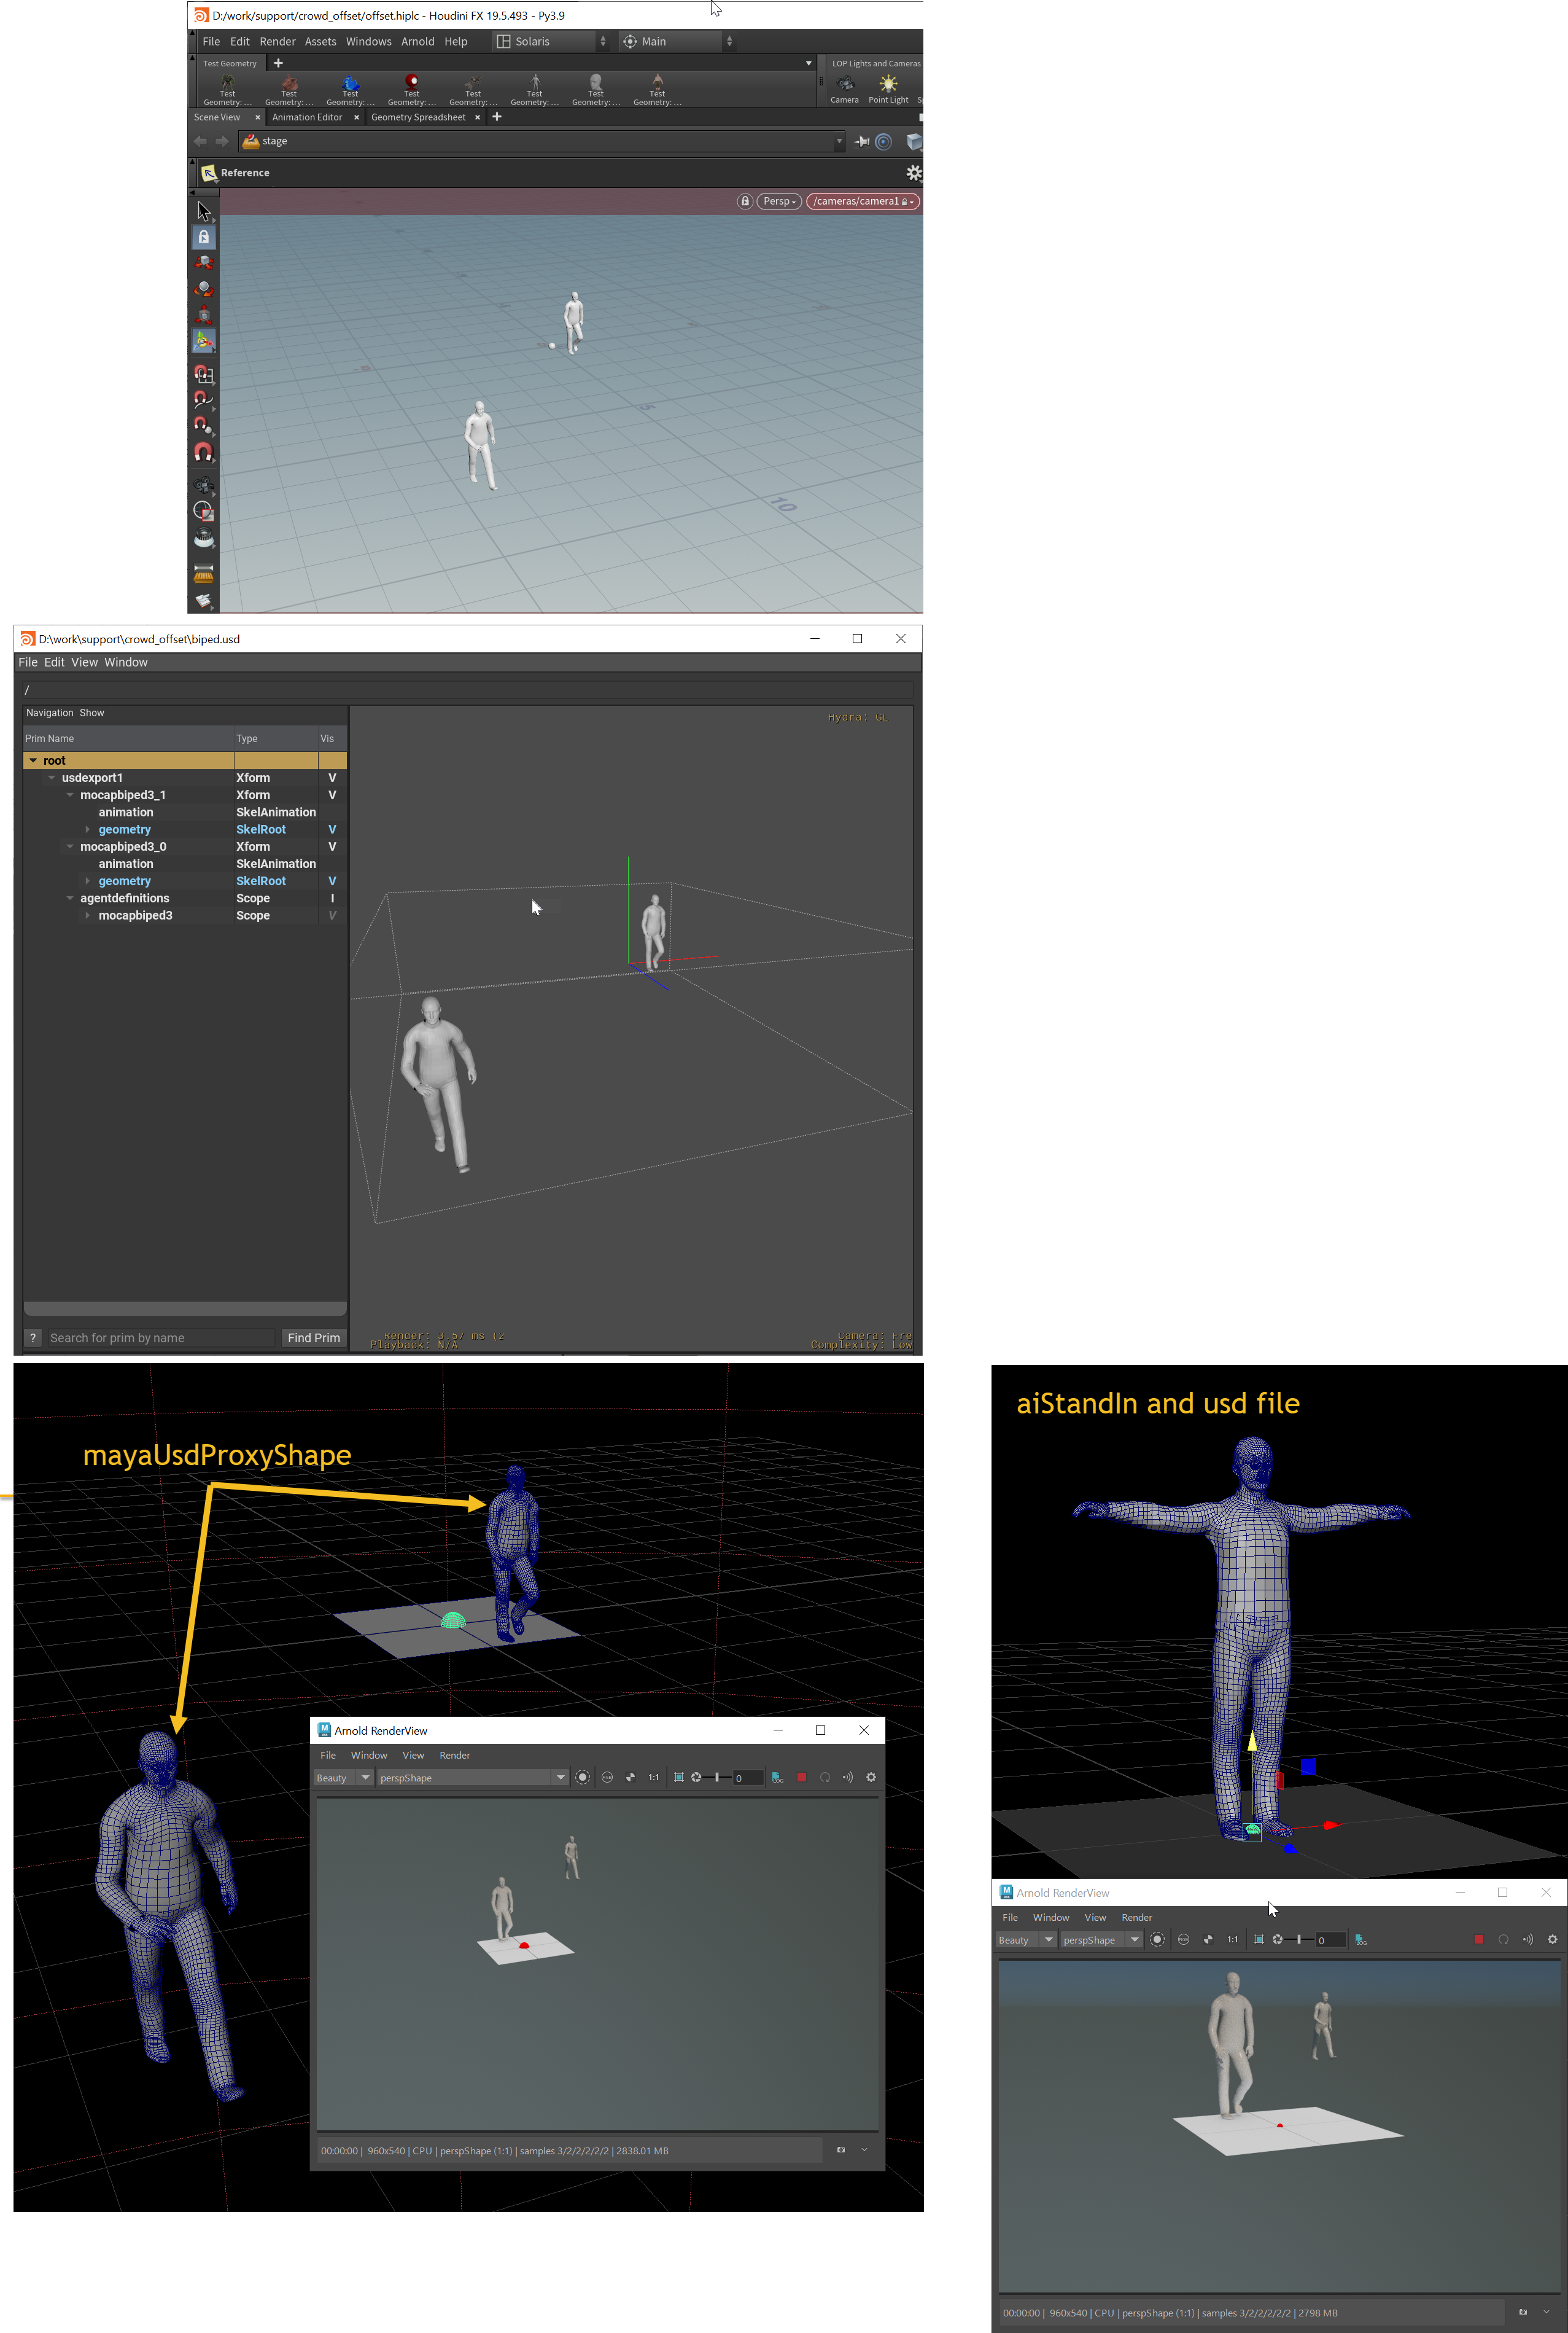Select the Move tool in Houdini toolbar

[x=203, y=262]
